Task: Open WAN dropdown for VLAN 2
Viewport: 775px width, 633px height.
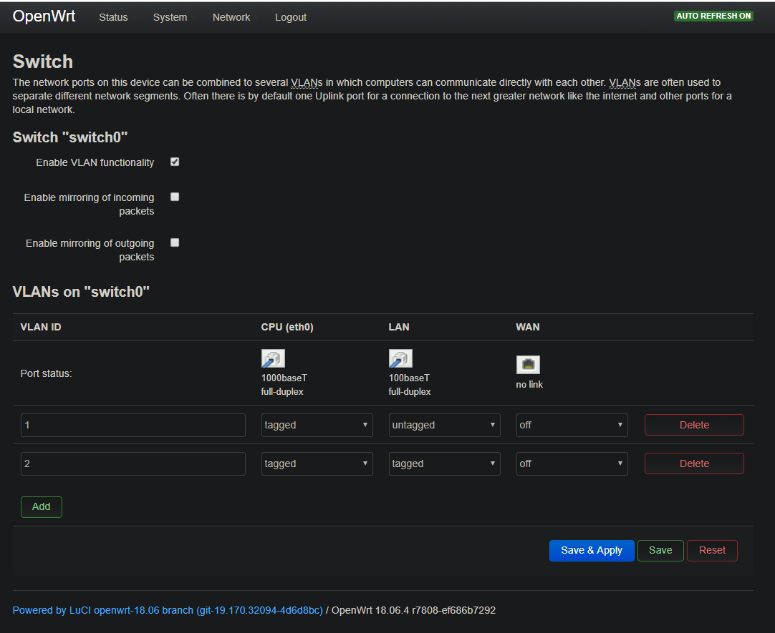Action: 572,463
